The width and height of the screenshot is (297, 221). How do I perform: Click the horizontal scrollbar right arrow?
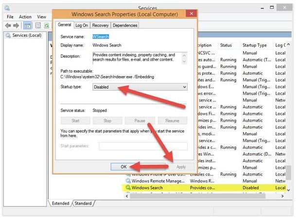pyautogui.click(x=282, y=196)
